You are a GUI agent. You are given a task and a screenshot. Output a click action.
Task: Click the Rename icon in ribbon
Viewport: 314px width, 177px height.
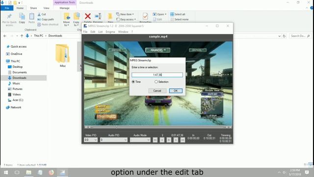98,16
